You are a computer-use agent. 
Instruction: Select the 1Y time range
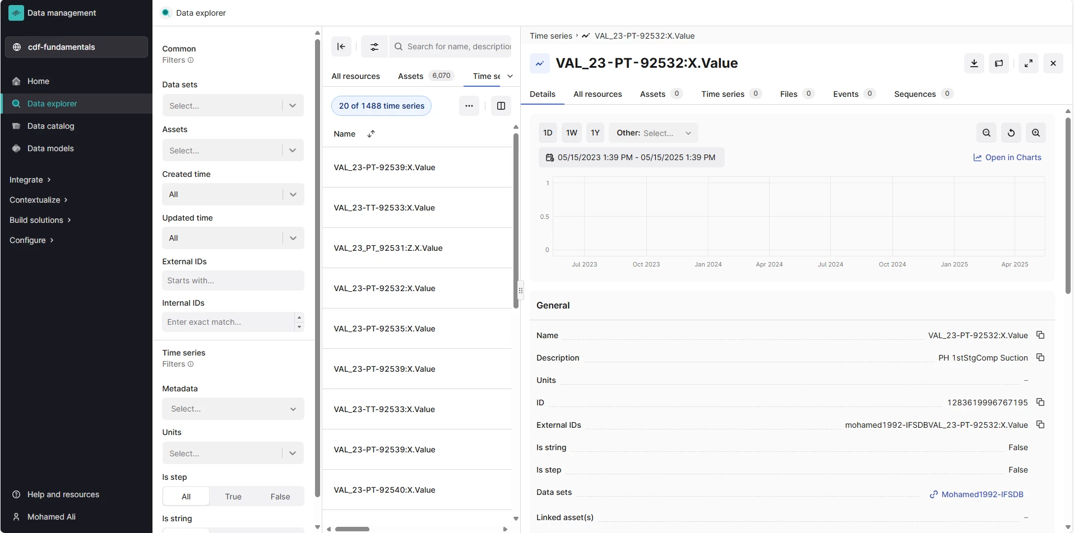coord(595,133)
